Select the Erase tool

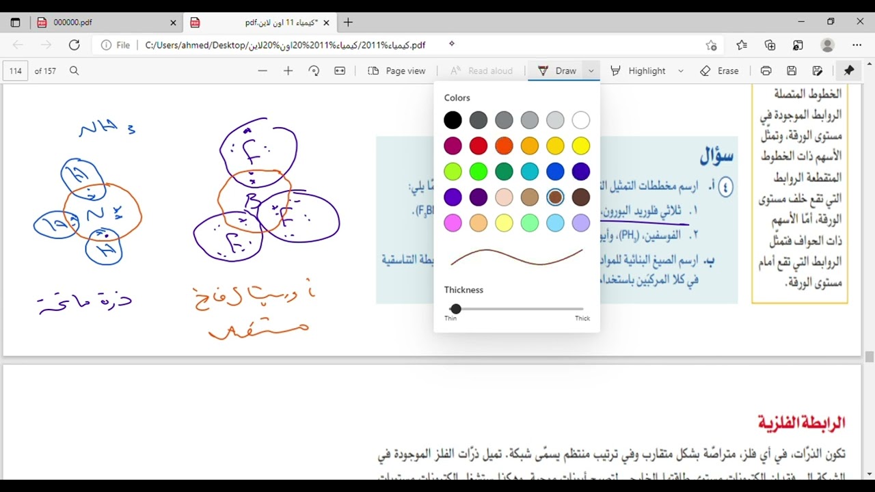719,71
